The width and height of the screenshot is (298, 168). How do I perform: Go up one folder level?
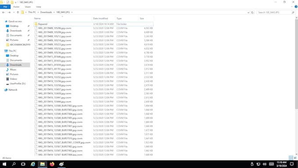[x=18, y=12]
